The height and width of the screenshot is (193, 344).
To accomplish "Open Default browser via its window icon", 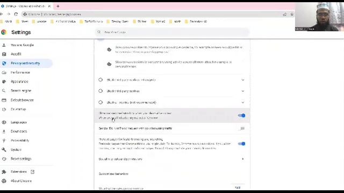I will [x=4, y=100].
